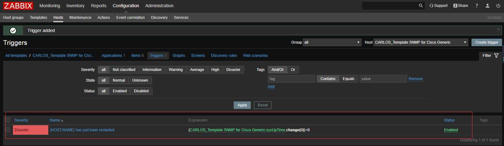Click the tag value input field
This screenshot has height=146, width=504.
(383, 79)
